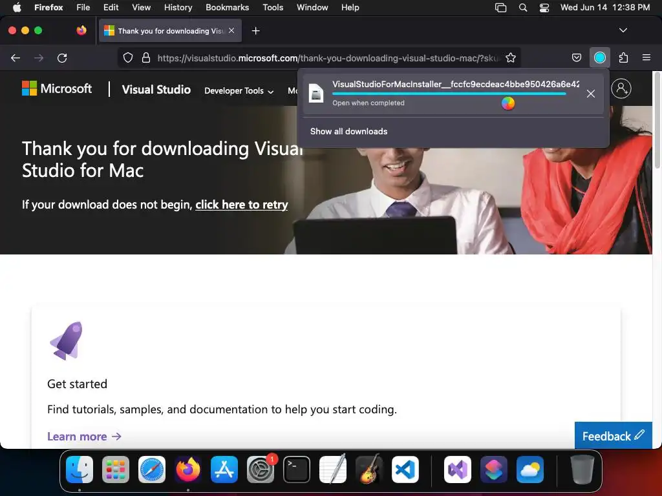Reload the current page
Image resolution: width=662 pixels, height=496 pixels.
(x=62, y=57)
